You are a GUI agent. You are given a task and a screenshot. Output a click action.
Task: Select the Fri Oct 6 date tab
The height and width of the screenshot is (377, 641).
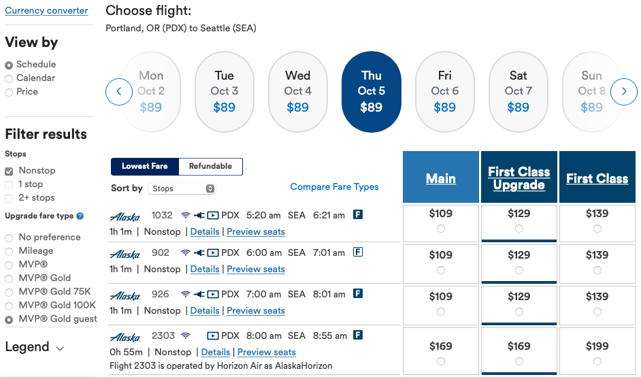pos(445,91)
